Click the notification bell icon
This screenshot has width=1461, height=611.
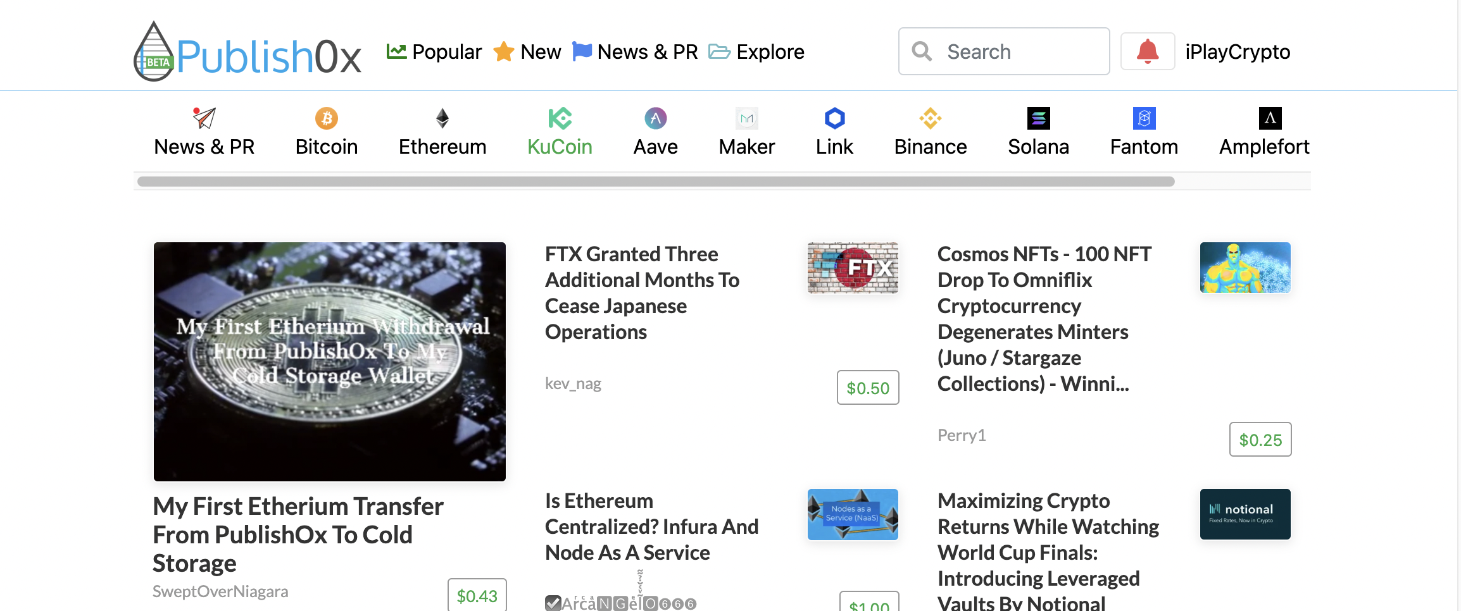(1147, 51)
